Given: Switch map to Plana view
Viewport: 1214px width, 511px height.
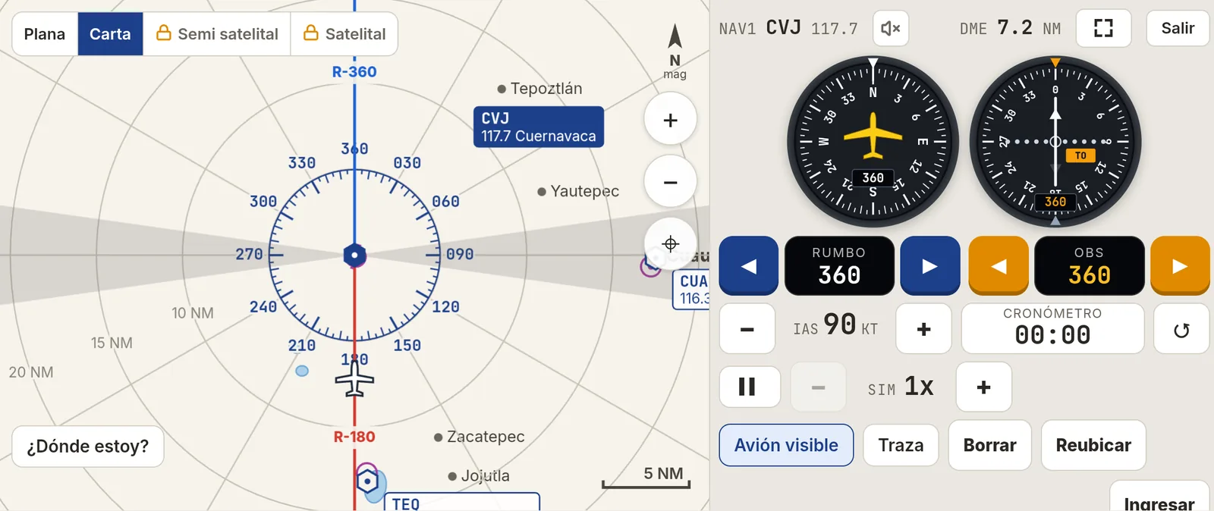Looking at the screenshot, I should coord(45,34).
